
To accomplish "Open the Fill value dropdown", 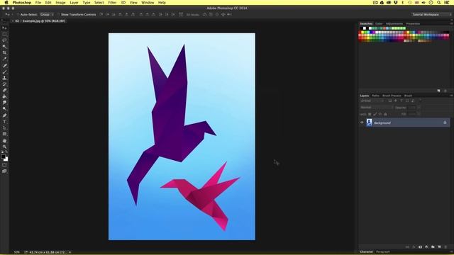I will pyautogui.click(x=419, y=114).
